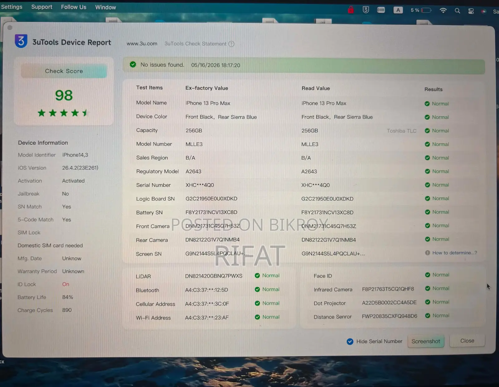Click the Dot Projector serial A22D5B0002CC4A5DE
Image resolution: width=499 pixels, height=387 pixels.
click(389, 302)
